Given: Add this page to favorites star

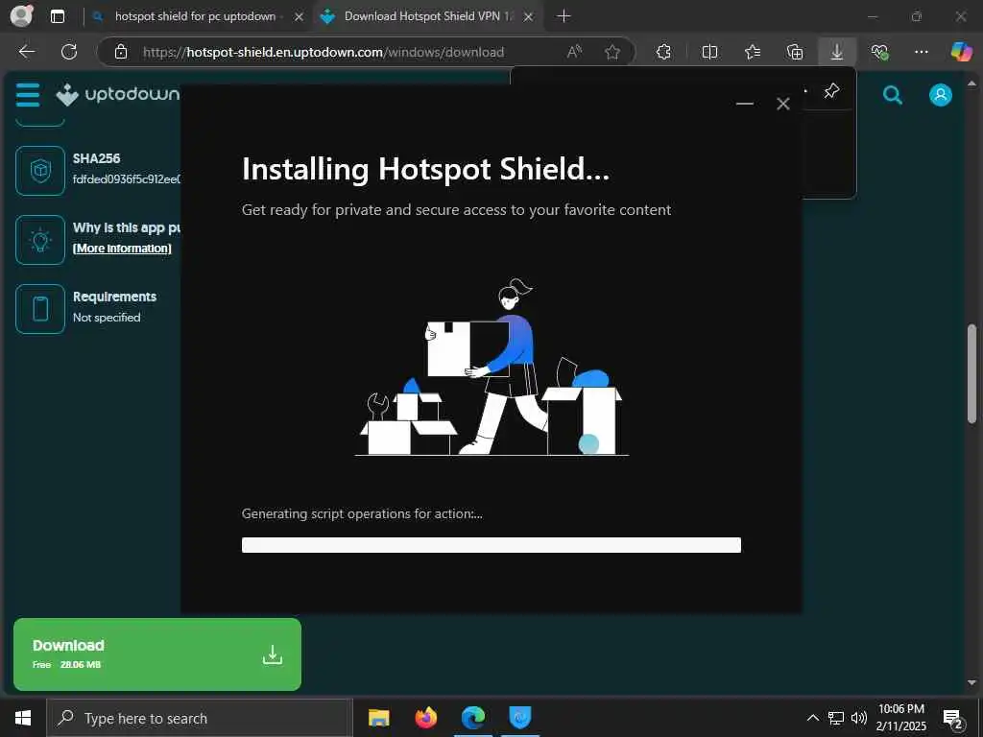Looking at the screenshot, I should click(612, 52).
